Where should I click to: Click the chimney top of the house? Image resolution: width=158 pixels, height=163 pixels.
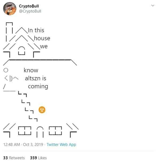pos(9,24)
